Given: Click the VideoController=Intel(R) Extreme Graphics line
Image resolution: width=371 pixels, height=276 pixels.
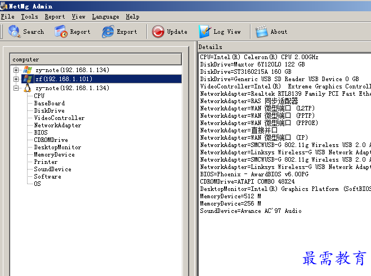Looking at the screenshot, I should coord(285,86).
